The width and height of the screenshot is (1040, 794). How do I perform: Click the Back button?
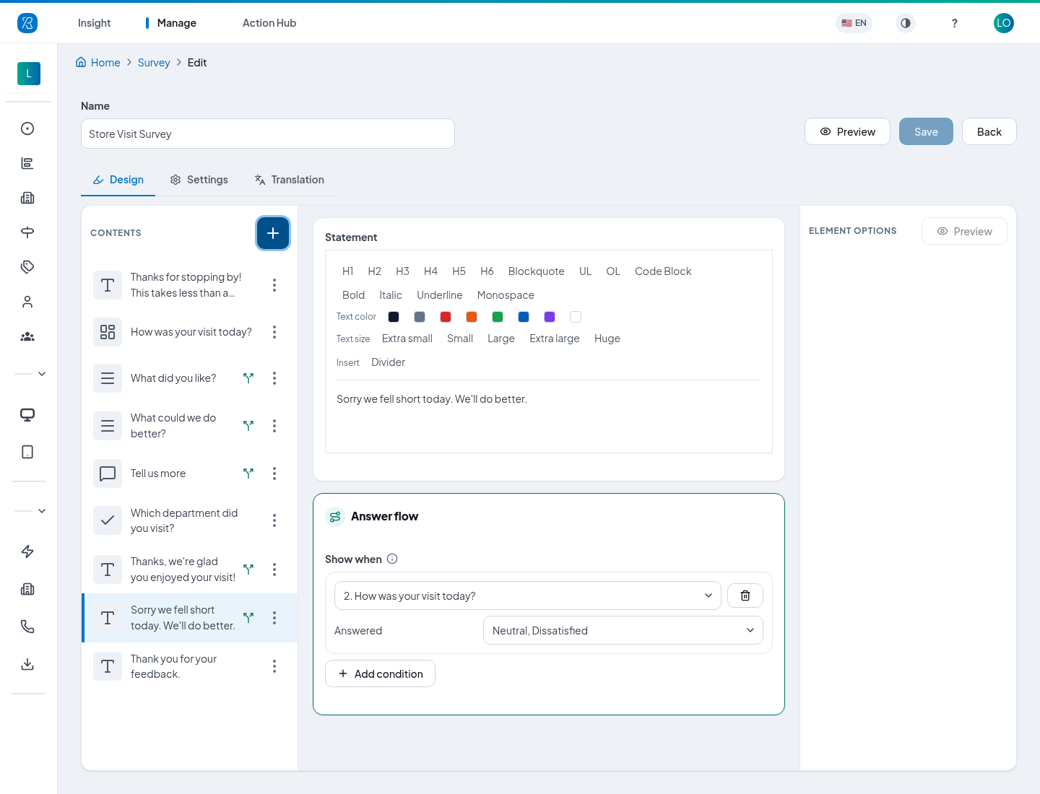[x=989, y=131]
